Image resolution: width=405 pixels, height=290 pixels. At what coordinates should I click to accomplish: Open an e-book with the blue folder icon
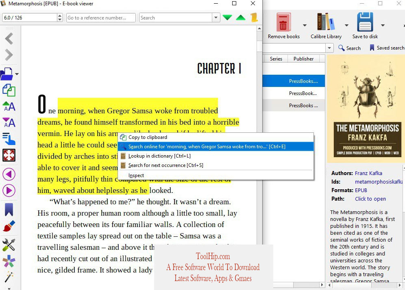[7, 74]
